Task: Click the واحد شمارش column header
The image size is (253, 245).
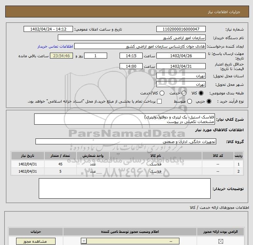Action: [93, 156]
